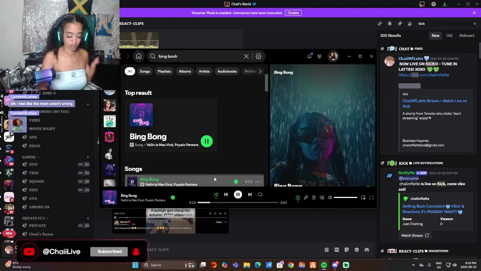
Task: Adjust the Spotify volume slider
Action: click(x=345, y=198)
